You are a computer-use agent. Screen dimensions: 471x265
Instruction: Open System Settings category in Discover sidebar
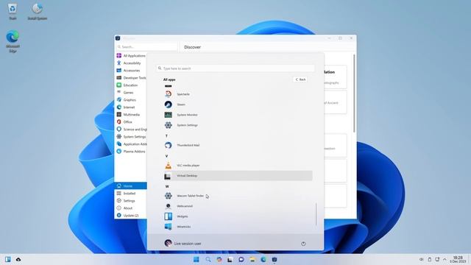click(x=131, y=137)
